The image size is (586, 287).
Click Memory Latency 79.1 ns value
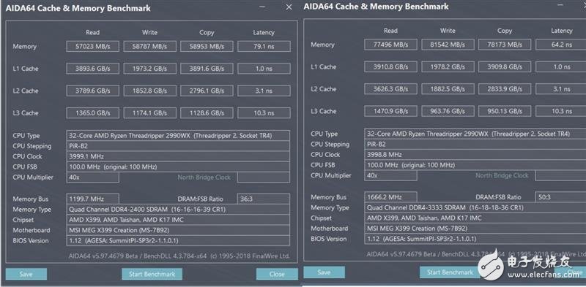click(264, 46)
